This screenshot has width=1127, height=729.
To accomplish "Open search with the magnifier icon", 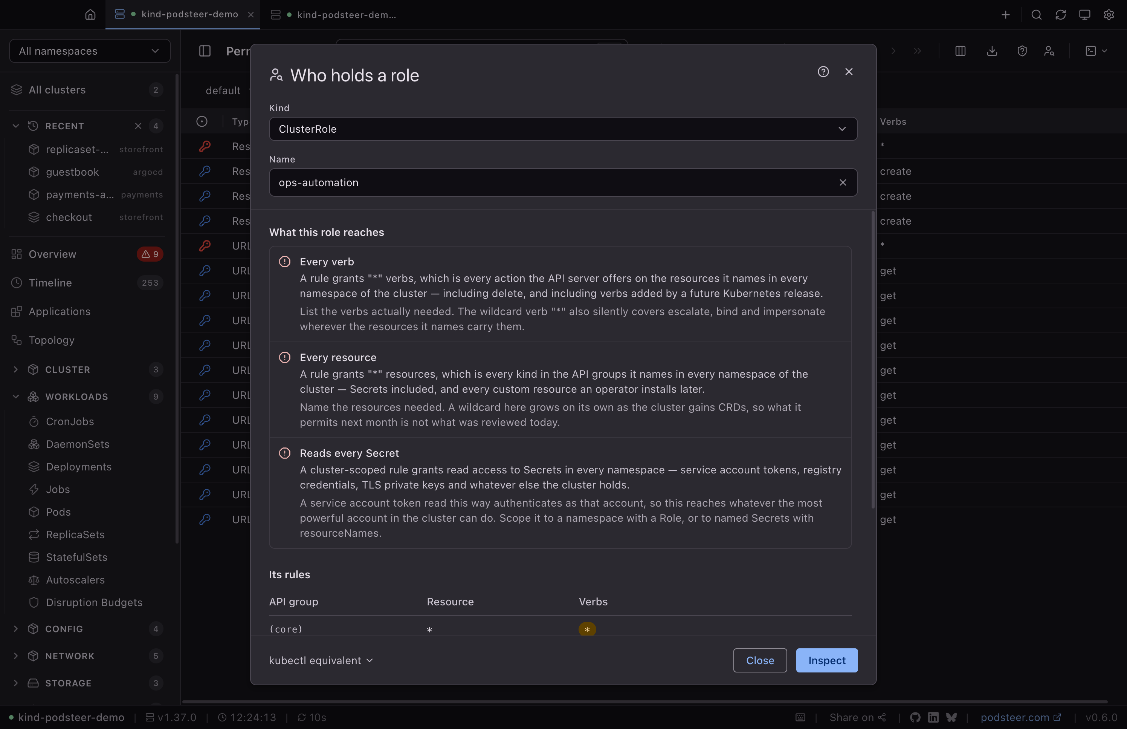I will (1036, 15).
